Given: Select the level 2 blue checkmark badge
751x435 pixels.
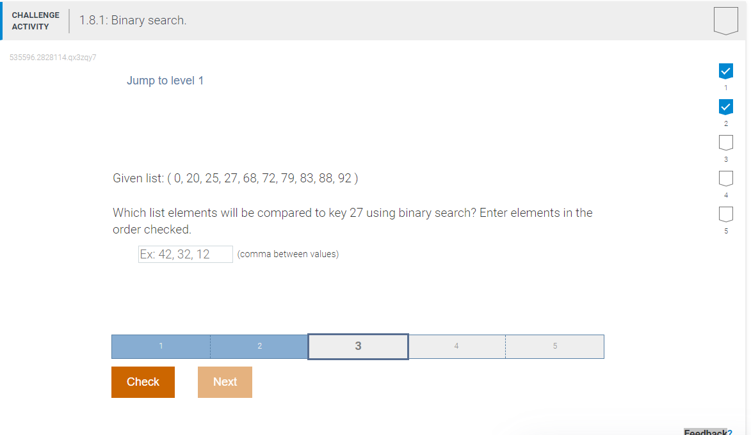Looking at the screenshot, I should click(x=725, y=107).
